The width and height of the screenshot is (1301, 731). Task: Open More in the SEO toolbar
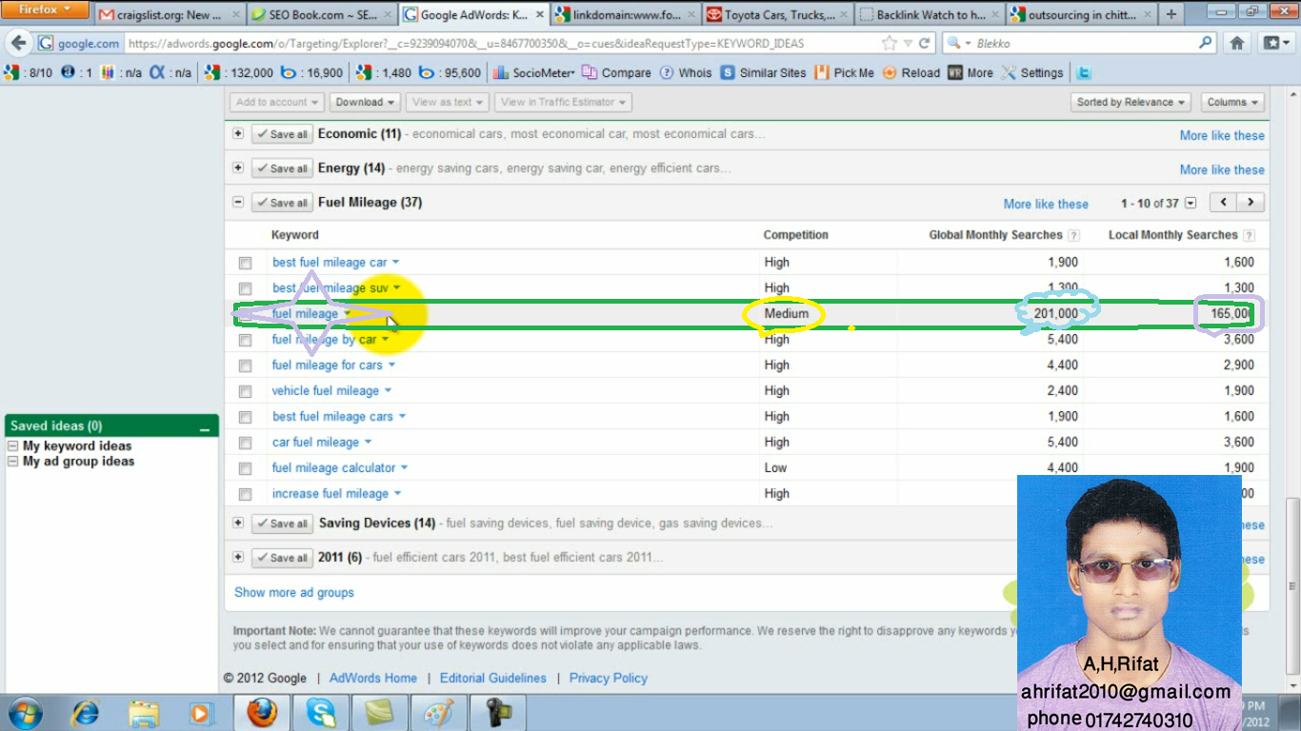(971, 73)
